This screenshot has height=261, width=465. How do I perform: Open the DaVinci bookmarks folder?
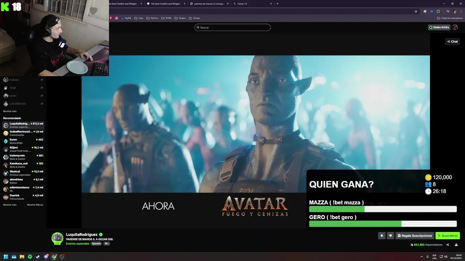coord(152,18)
